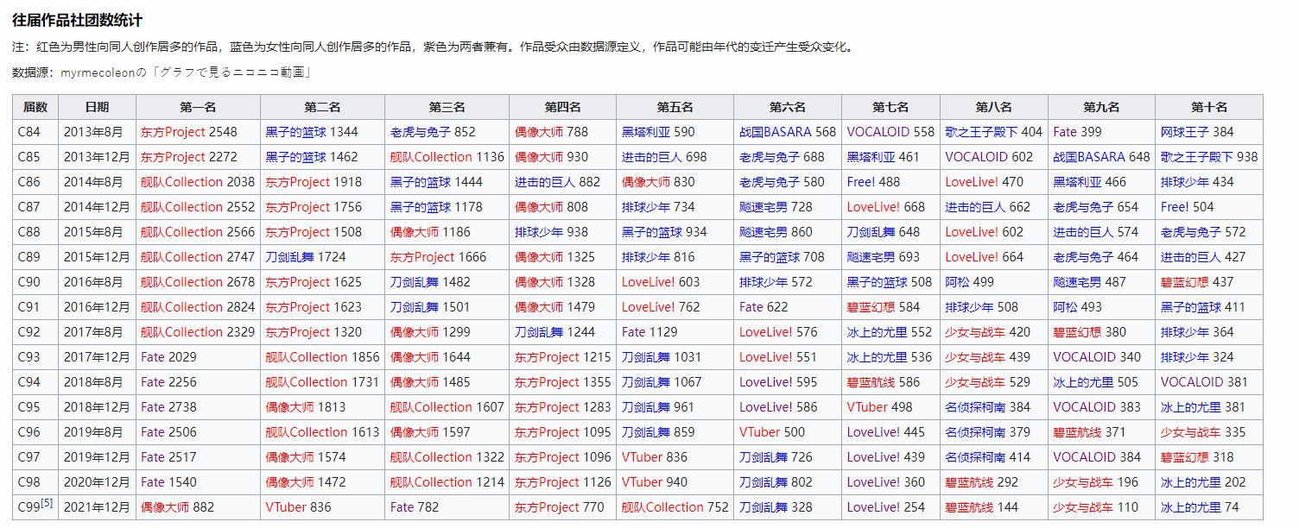Viewport: 1299px width, 528px height.
Task: Open the Fate link in the C93 row
Action: pyautogui.click(x=153, y=357)
